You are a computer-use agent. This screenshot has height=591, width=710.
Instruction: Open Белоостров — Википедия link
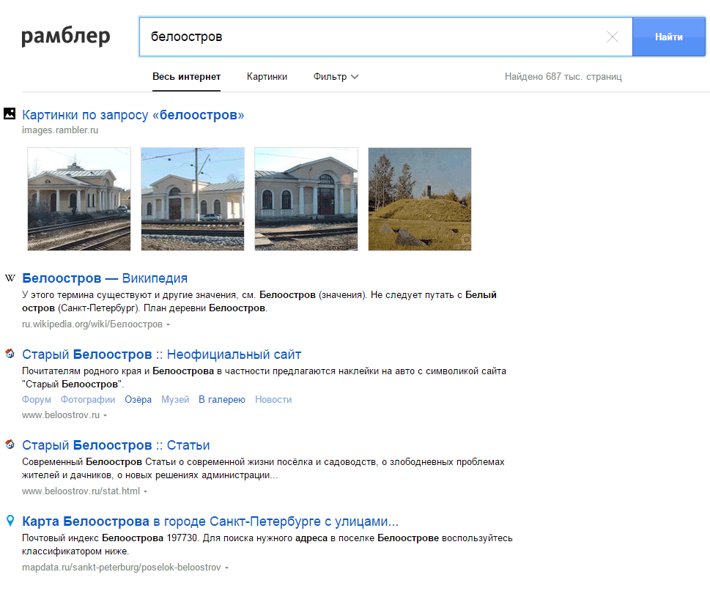[105, 278]
